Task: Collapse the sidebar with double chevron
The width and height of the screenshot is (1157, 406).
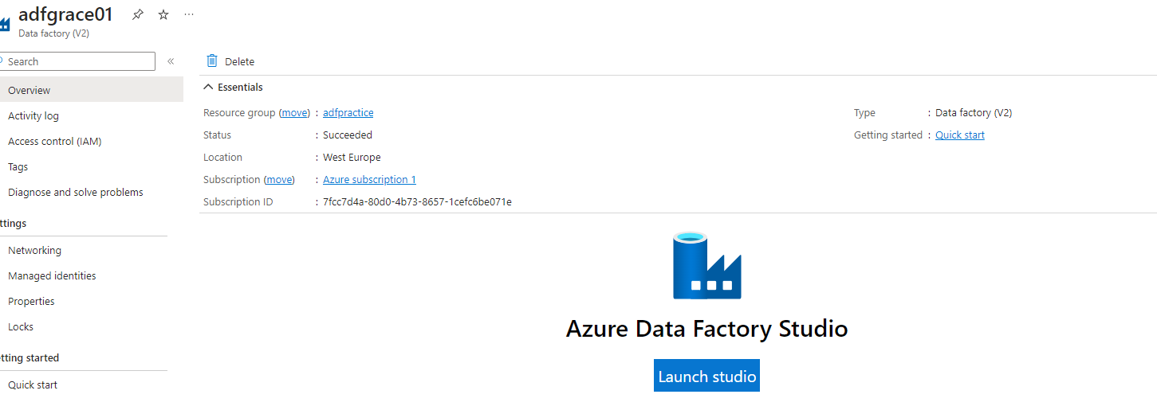Action: click(171, 61)
